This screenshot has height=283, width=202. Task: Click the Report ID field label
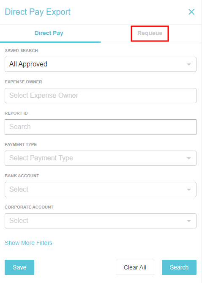16,113
